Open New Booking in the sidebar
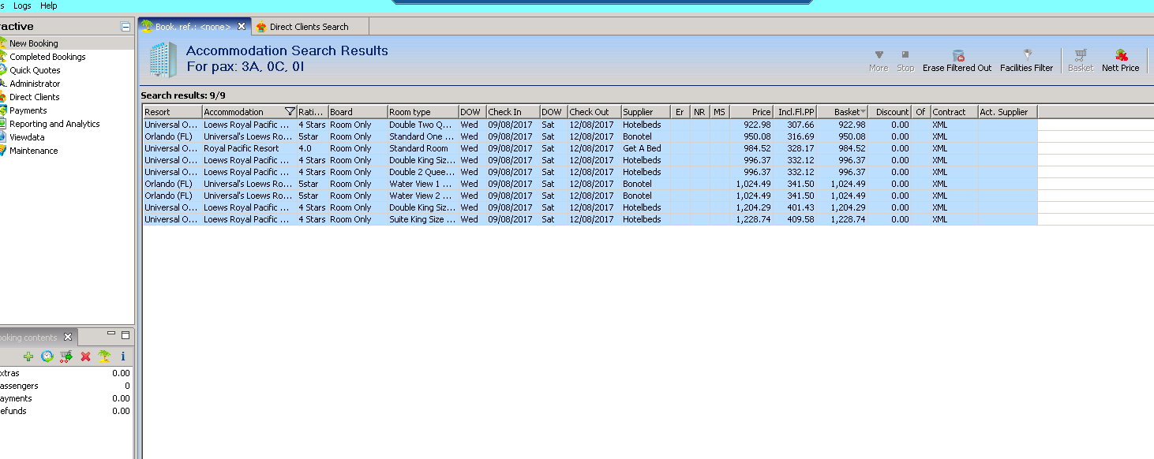This screenshot has width=1154, height=459. pyautogui.click(x=33, y=43)
